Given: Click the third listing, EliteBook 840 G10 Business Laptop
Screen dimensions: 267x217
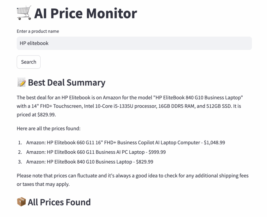Looking at the screenshot, I should click(89, 162).
